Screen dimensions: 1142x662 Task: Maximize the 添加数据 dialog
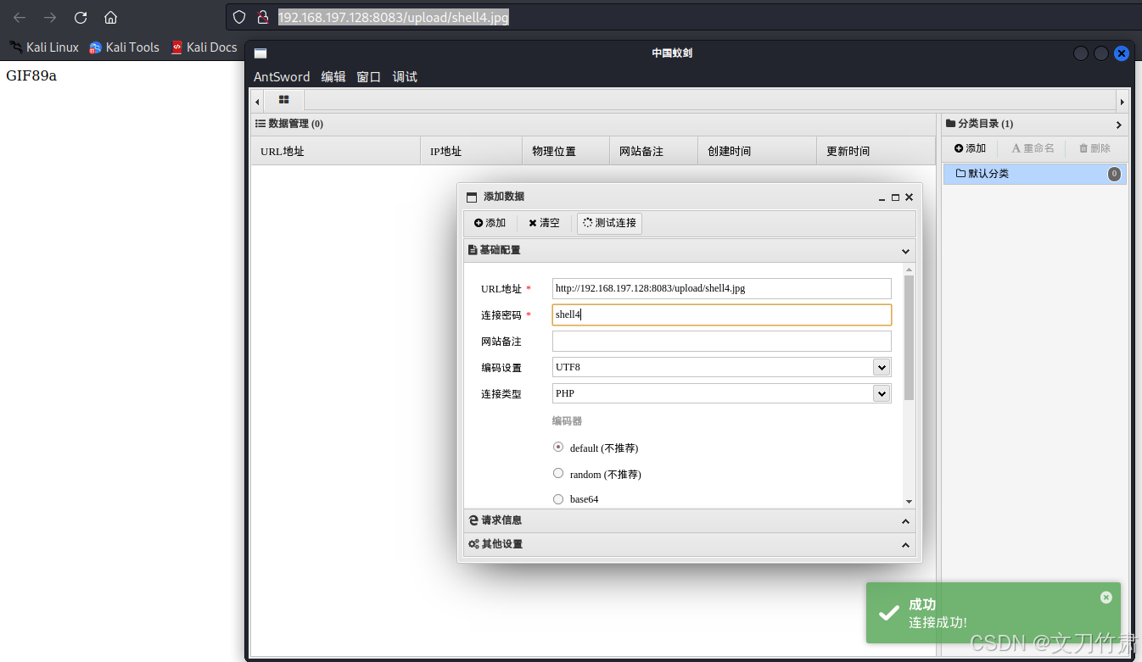coord(895,197)
